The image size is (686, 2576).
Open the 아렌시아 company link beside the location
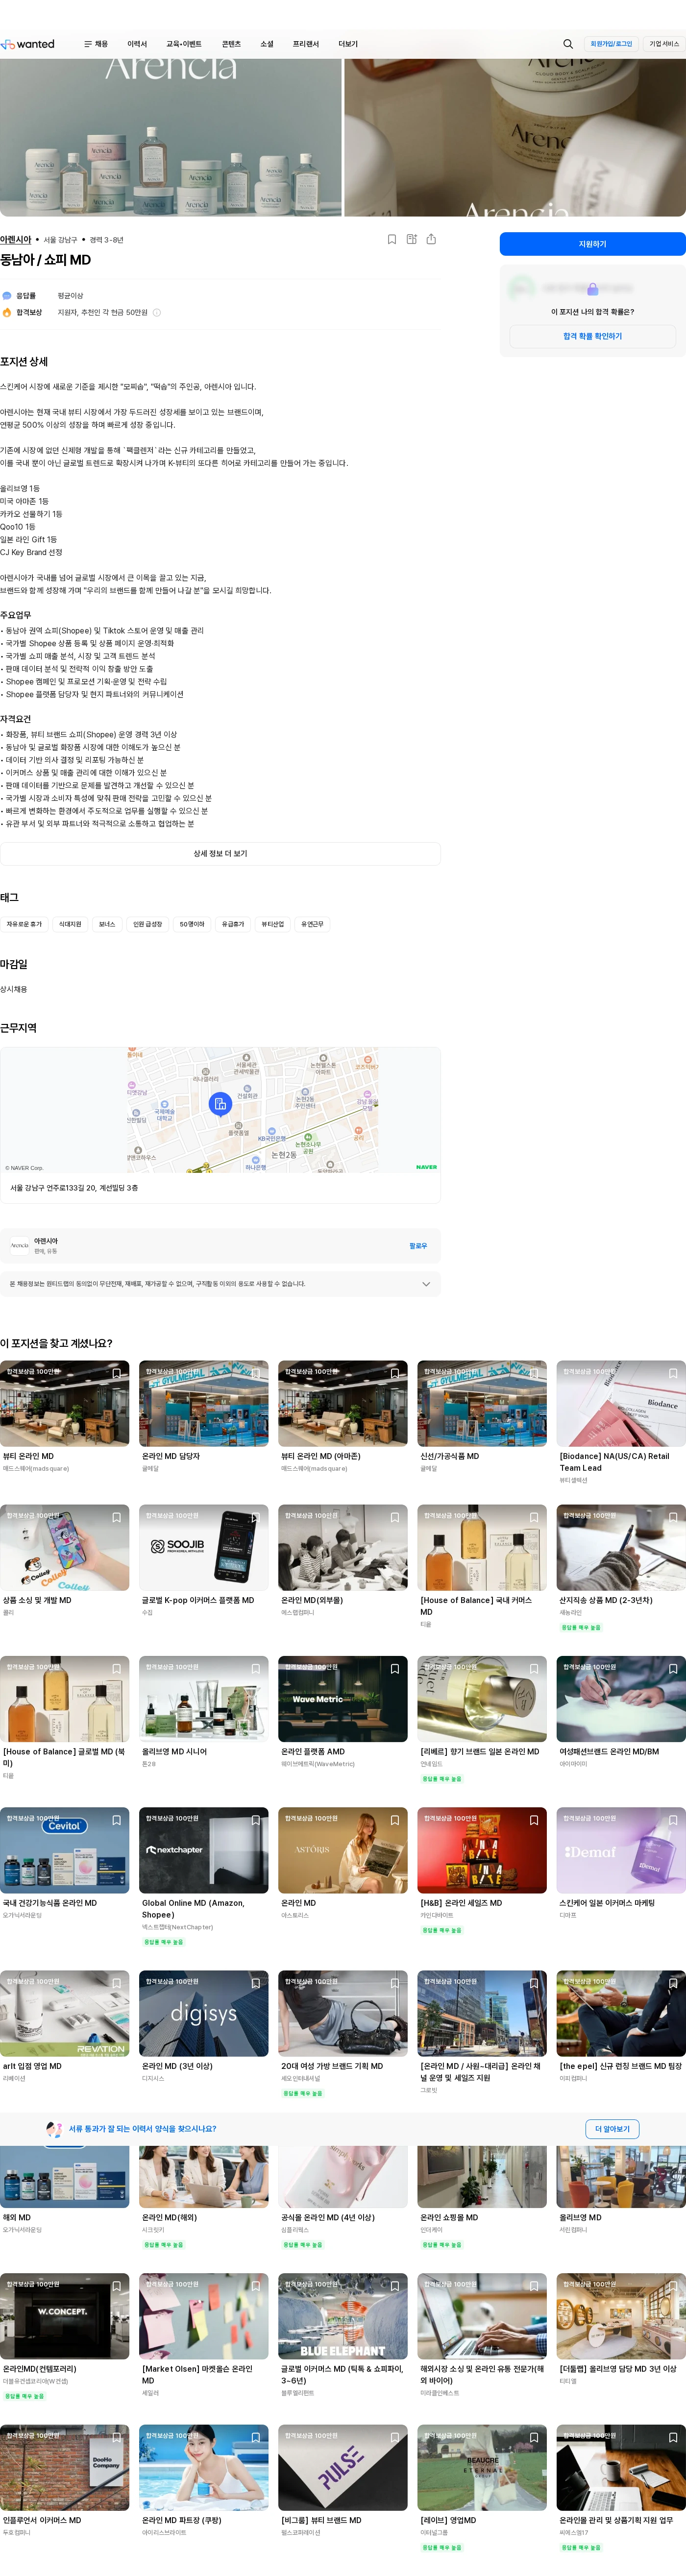point(16,240)
